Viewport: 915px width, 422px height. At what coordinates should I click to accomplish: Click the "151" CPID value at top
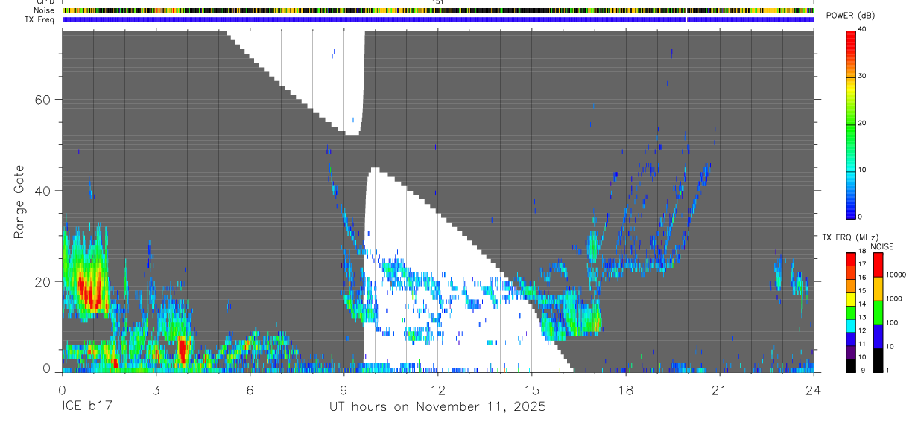coord(438,2)
